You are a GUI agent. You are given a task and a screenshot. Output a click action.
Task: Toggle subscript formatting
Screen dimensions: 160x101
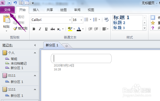coord(59,29)
